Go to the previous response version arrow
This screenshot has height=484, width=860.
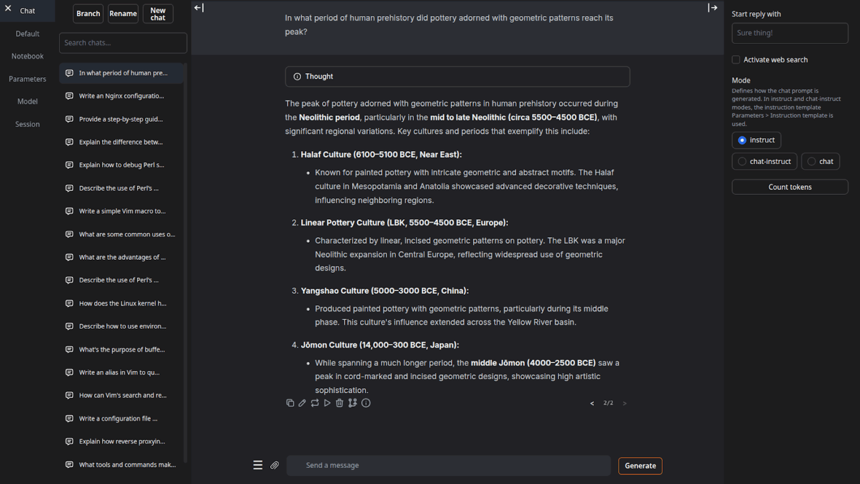592,404
